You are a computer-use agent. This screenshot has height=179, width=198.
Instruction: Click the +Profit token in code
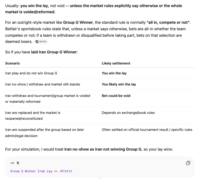(x=66, y=171)
